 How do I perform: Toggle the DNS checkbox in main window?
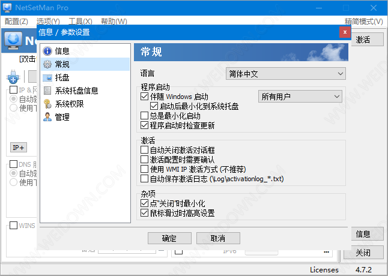pyautogui.click(x=13, y=164)
